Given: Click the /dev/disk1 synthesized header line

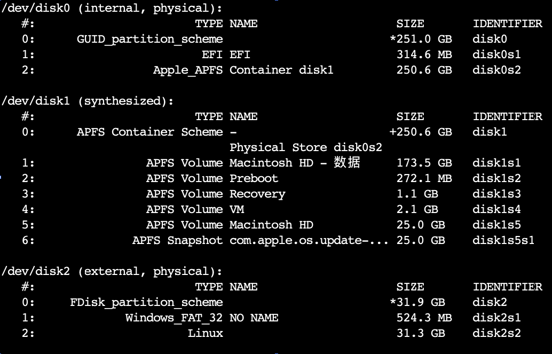Looking at the screenshot, I should pyautogui.click(x=88, y=101).
